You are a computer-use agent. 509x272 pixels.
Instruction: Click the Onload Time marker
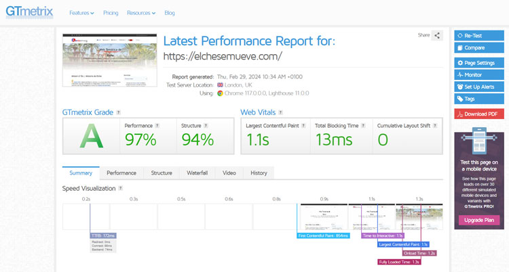tap(419, 253)
